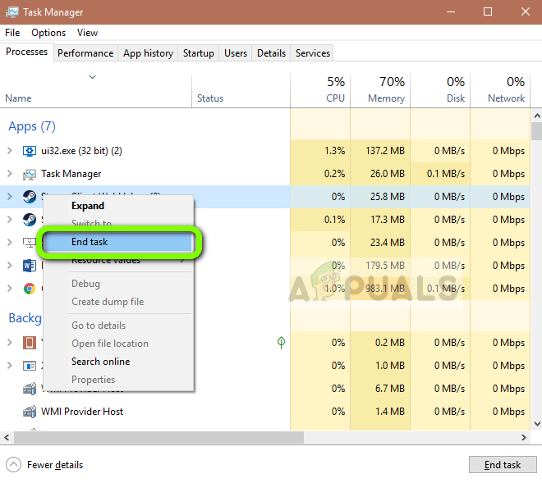Sort by the Status column header
The width and height of the screenshot is (542, 483).
point(241,91)
